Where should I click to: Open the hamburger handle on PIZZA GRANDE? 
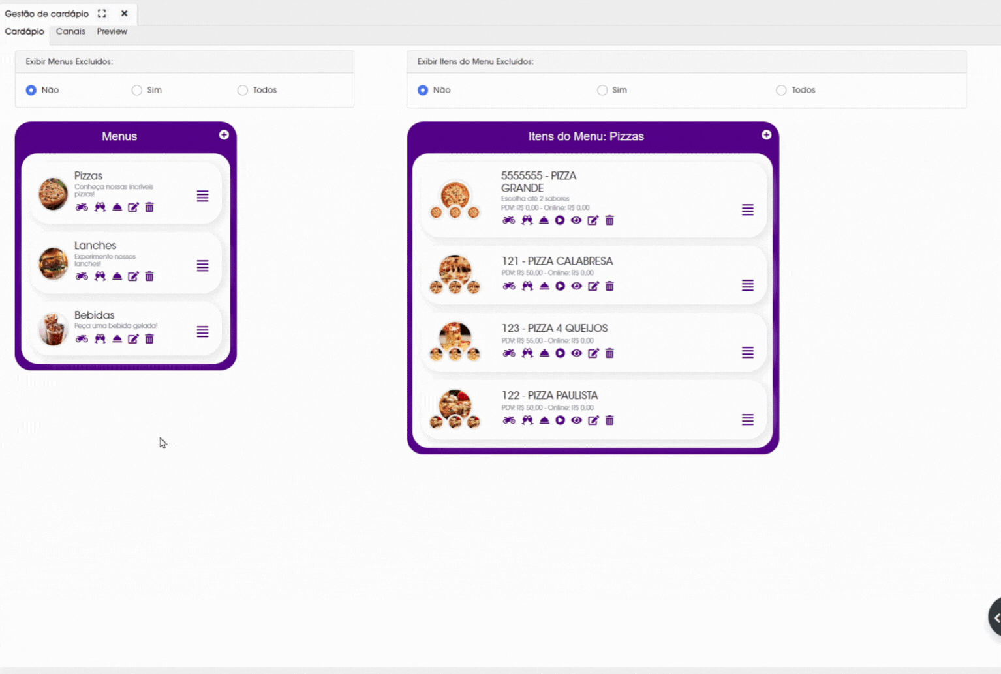[x=748, y=210]
